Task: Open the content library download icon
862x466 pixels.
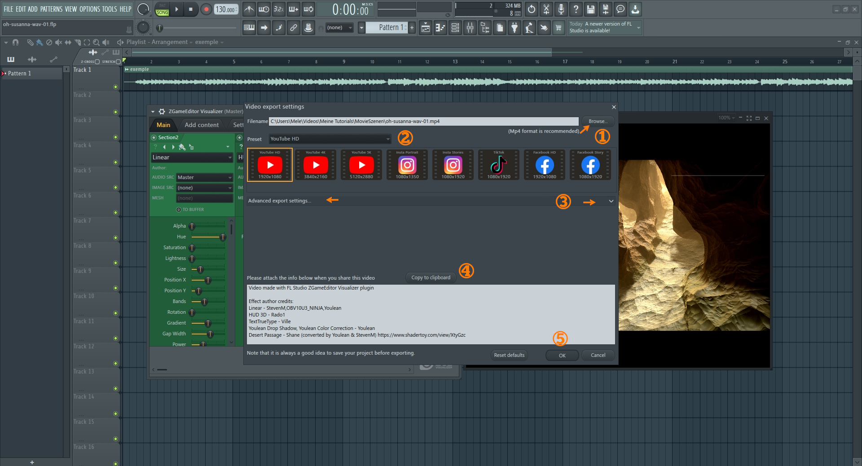Action: [x=635, y=9]
